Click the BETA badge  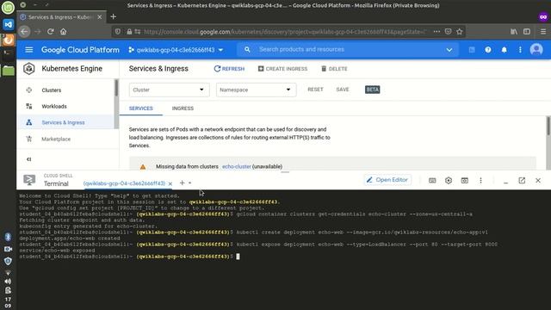click(373, 90)
